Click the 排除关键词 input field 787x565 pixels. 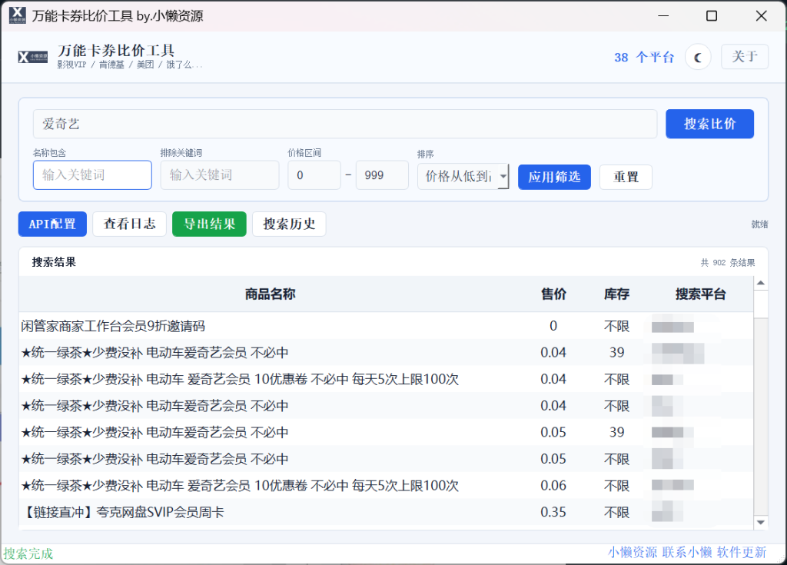click(220, 174)
